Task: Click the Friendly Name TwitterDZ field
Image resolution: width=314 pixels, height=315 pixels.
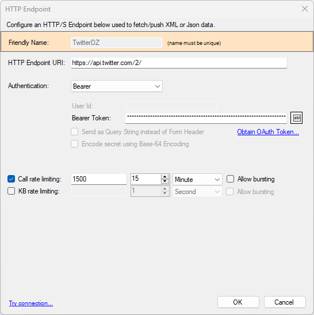Action: (x=117, y=43)
